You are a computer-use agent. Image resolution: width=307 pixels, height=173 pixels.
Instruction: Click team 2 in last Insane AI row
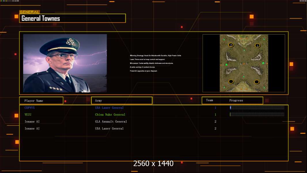click(x=215, y=129)
